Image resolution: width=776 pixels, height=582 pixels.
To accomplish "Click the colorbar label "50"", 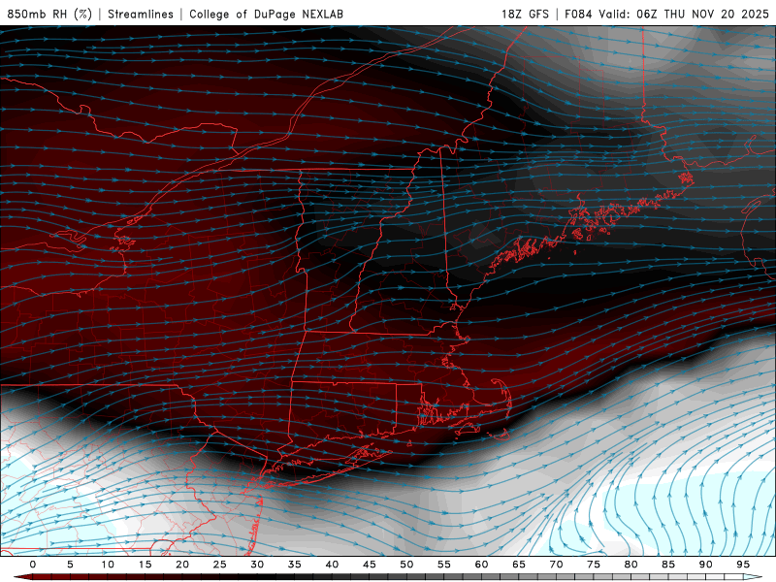I will 406,565.
